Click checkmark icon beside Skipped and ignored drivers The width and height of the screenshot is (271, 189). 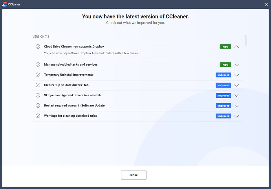click(38, 95)
